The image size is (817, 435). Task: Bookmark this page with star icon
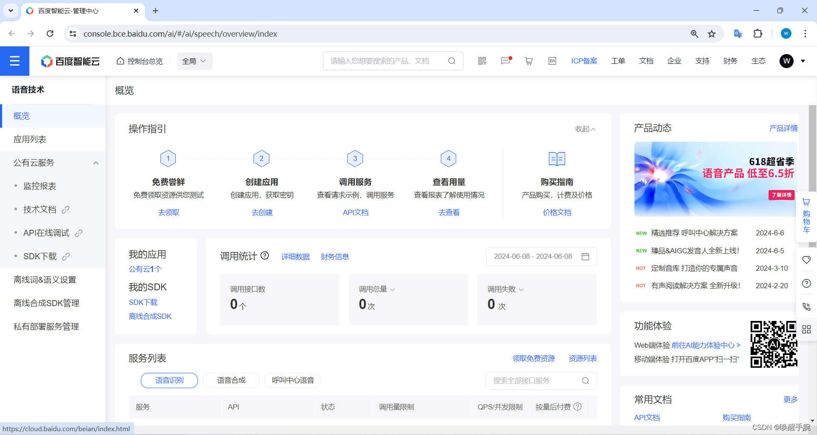[x=711, y=34]
